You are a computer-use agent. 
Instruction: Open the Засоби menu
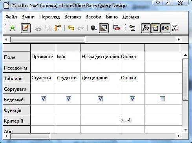[93, 17]
